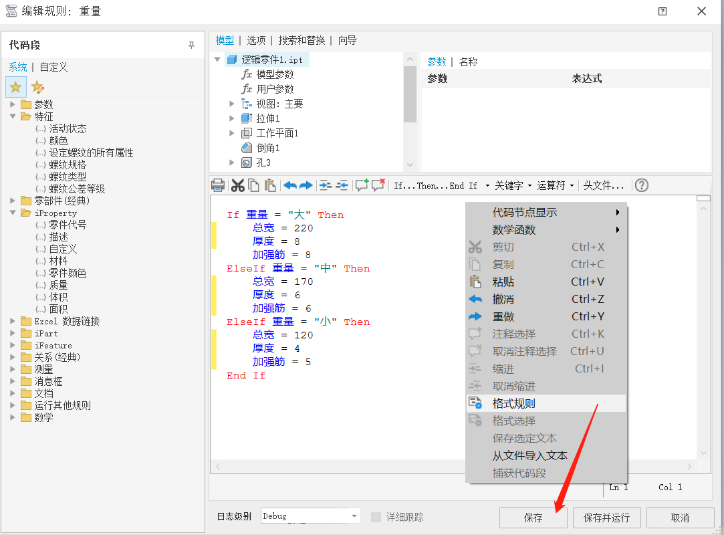Select 倒角1 feature in model tree

click(x=268, y=148)
